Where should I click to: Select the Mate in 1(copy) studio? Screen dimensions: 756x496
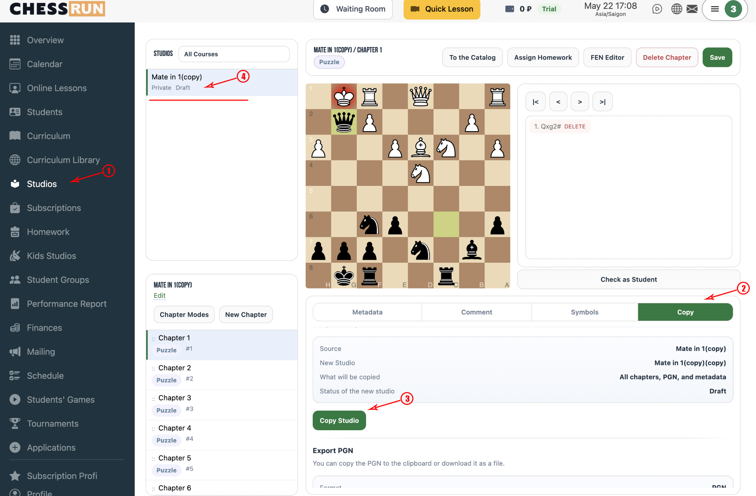pyautogui.click(x=222, y=82)
